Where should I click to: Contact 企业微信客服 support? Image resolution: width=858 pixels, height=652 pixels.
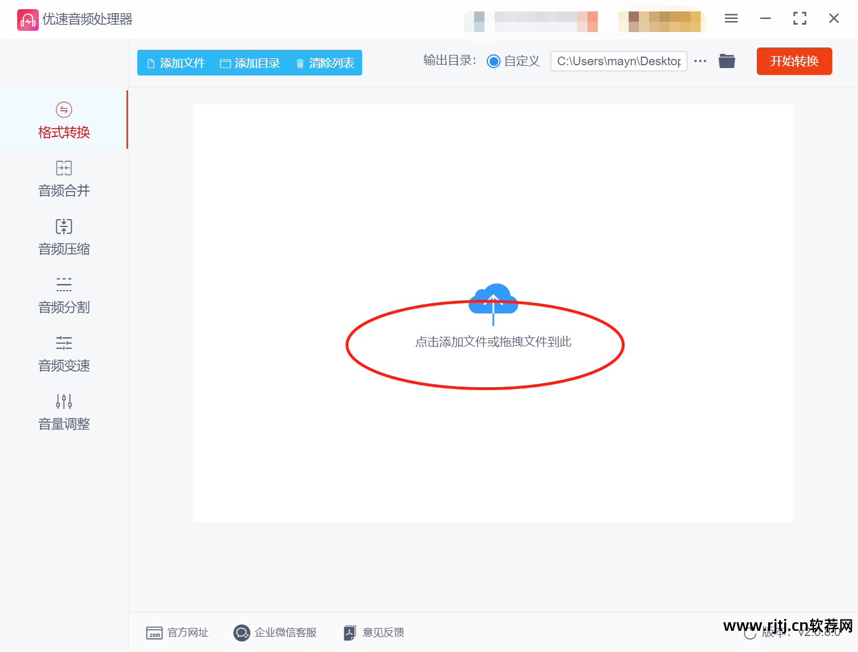tap(275, 633)
